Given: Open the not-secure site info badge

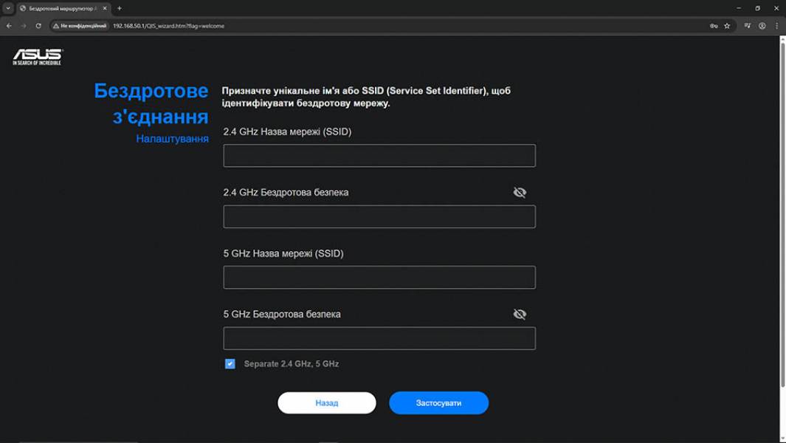Looking at the screenshot, I should (80, 26).
